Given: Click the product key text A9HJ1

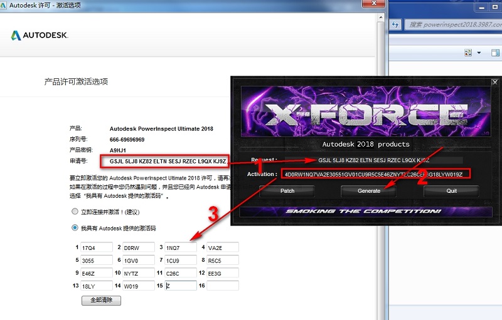Looking at the screenshot, I should [x=118, y=150].
